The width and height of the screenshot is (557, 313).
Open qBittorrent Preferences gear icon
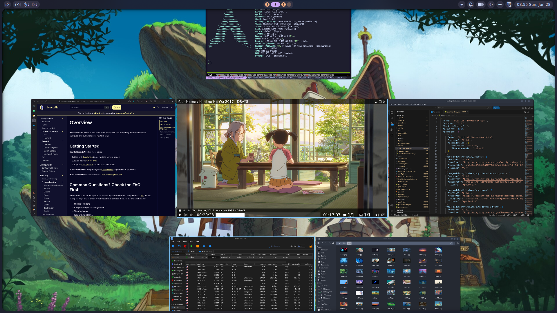point(210,246)
